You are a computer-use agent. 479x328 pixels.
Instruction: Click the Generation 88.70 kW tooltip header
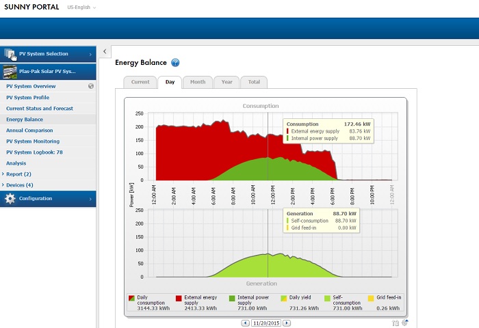click(x=322, y=214)
